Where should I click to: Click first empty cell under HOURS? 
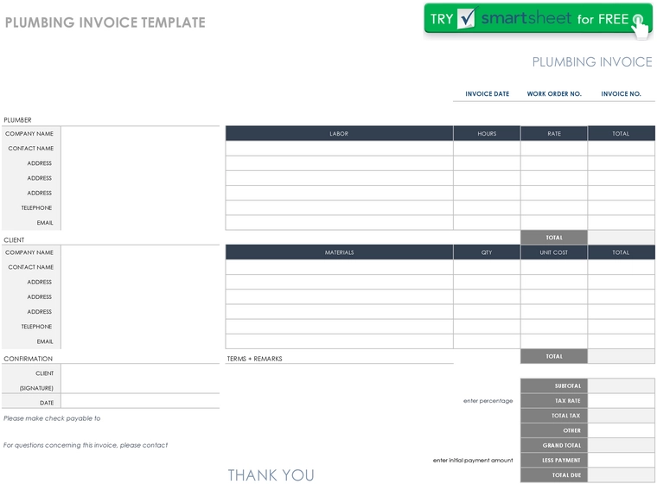(x=487, y=149)
